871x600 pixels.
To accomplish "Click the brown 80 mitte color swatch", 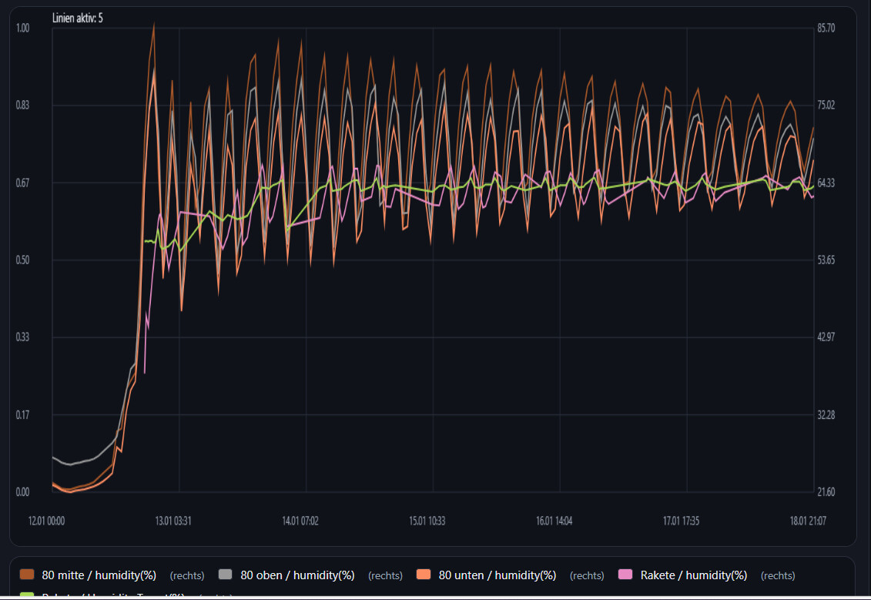I will click(27, 575).
